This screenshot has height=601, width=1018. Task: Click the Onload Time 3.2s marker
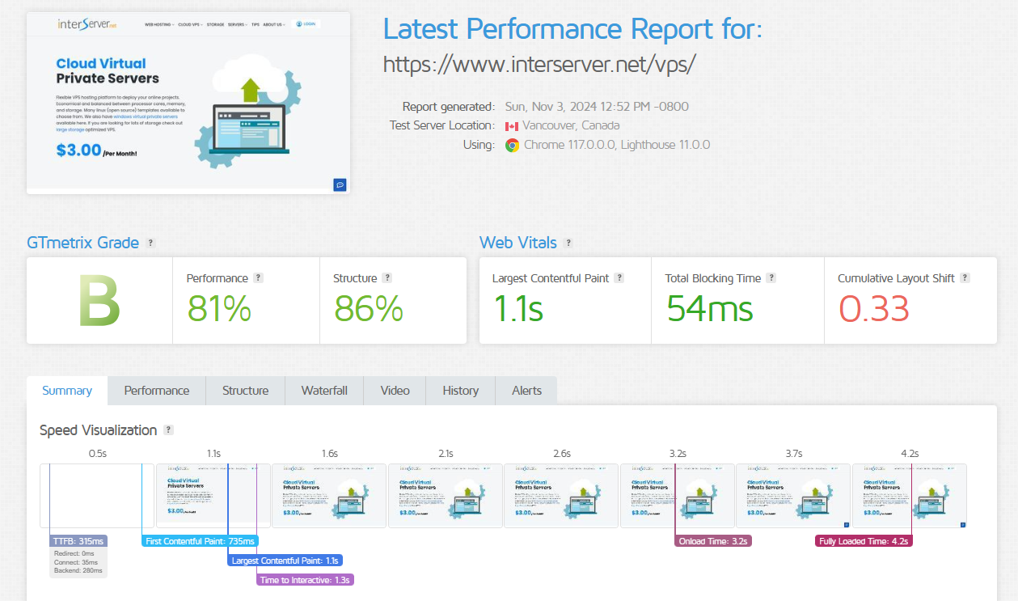pos(712,541)
